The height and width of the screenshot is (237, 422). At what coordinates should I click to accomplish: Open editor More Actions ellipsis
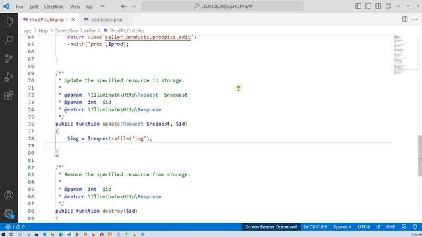(x=415, y=19)
